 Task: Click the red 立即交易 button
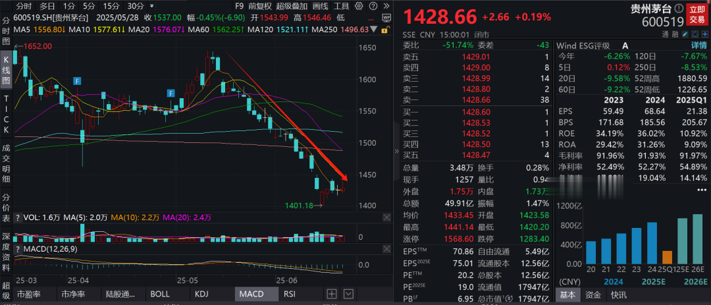pos(697,14)
